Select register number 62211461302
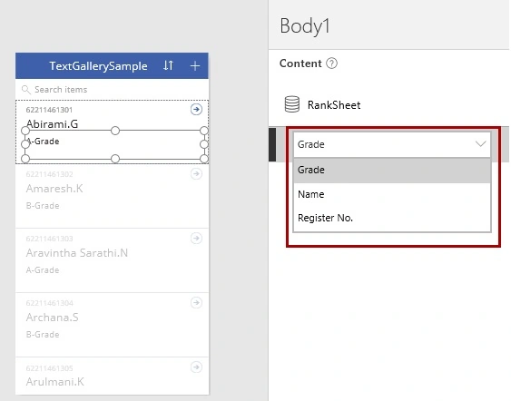511x401 pixels. (x=50, y=174)
